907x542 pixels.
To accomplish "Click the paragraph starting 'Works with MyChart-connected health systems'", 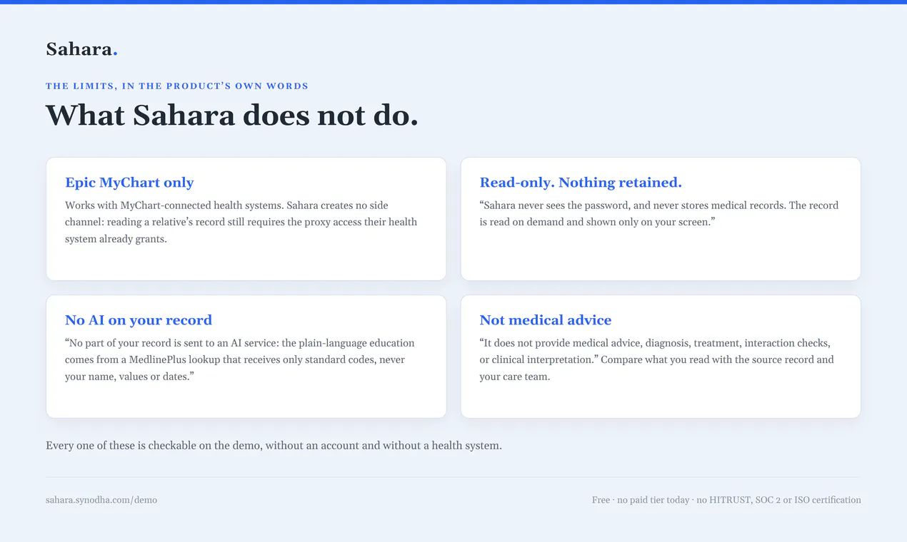I will (241, 222).
